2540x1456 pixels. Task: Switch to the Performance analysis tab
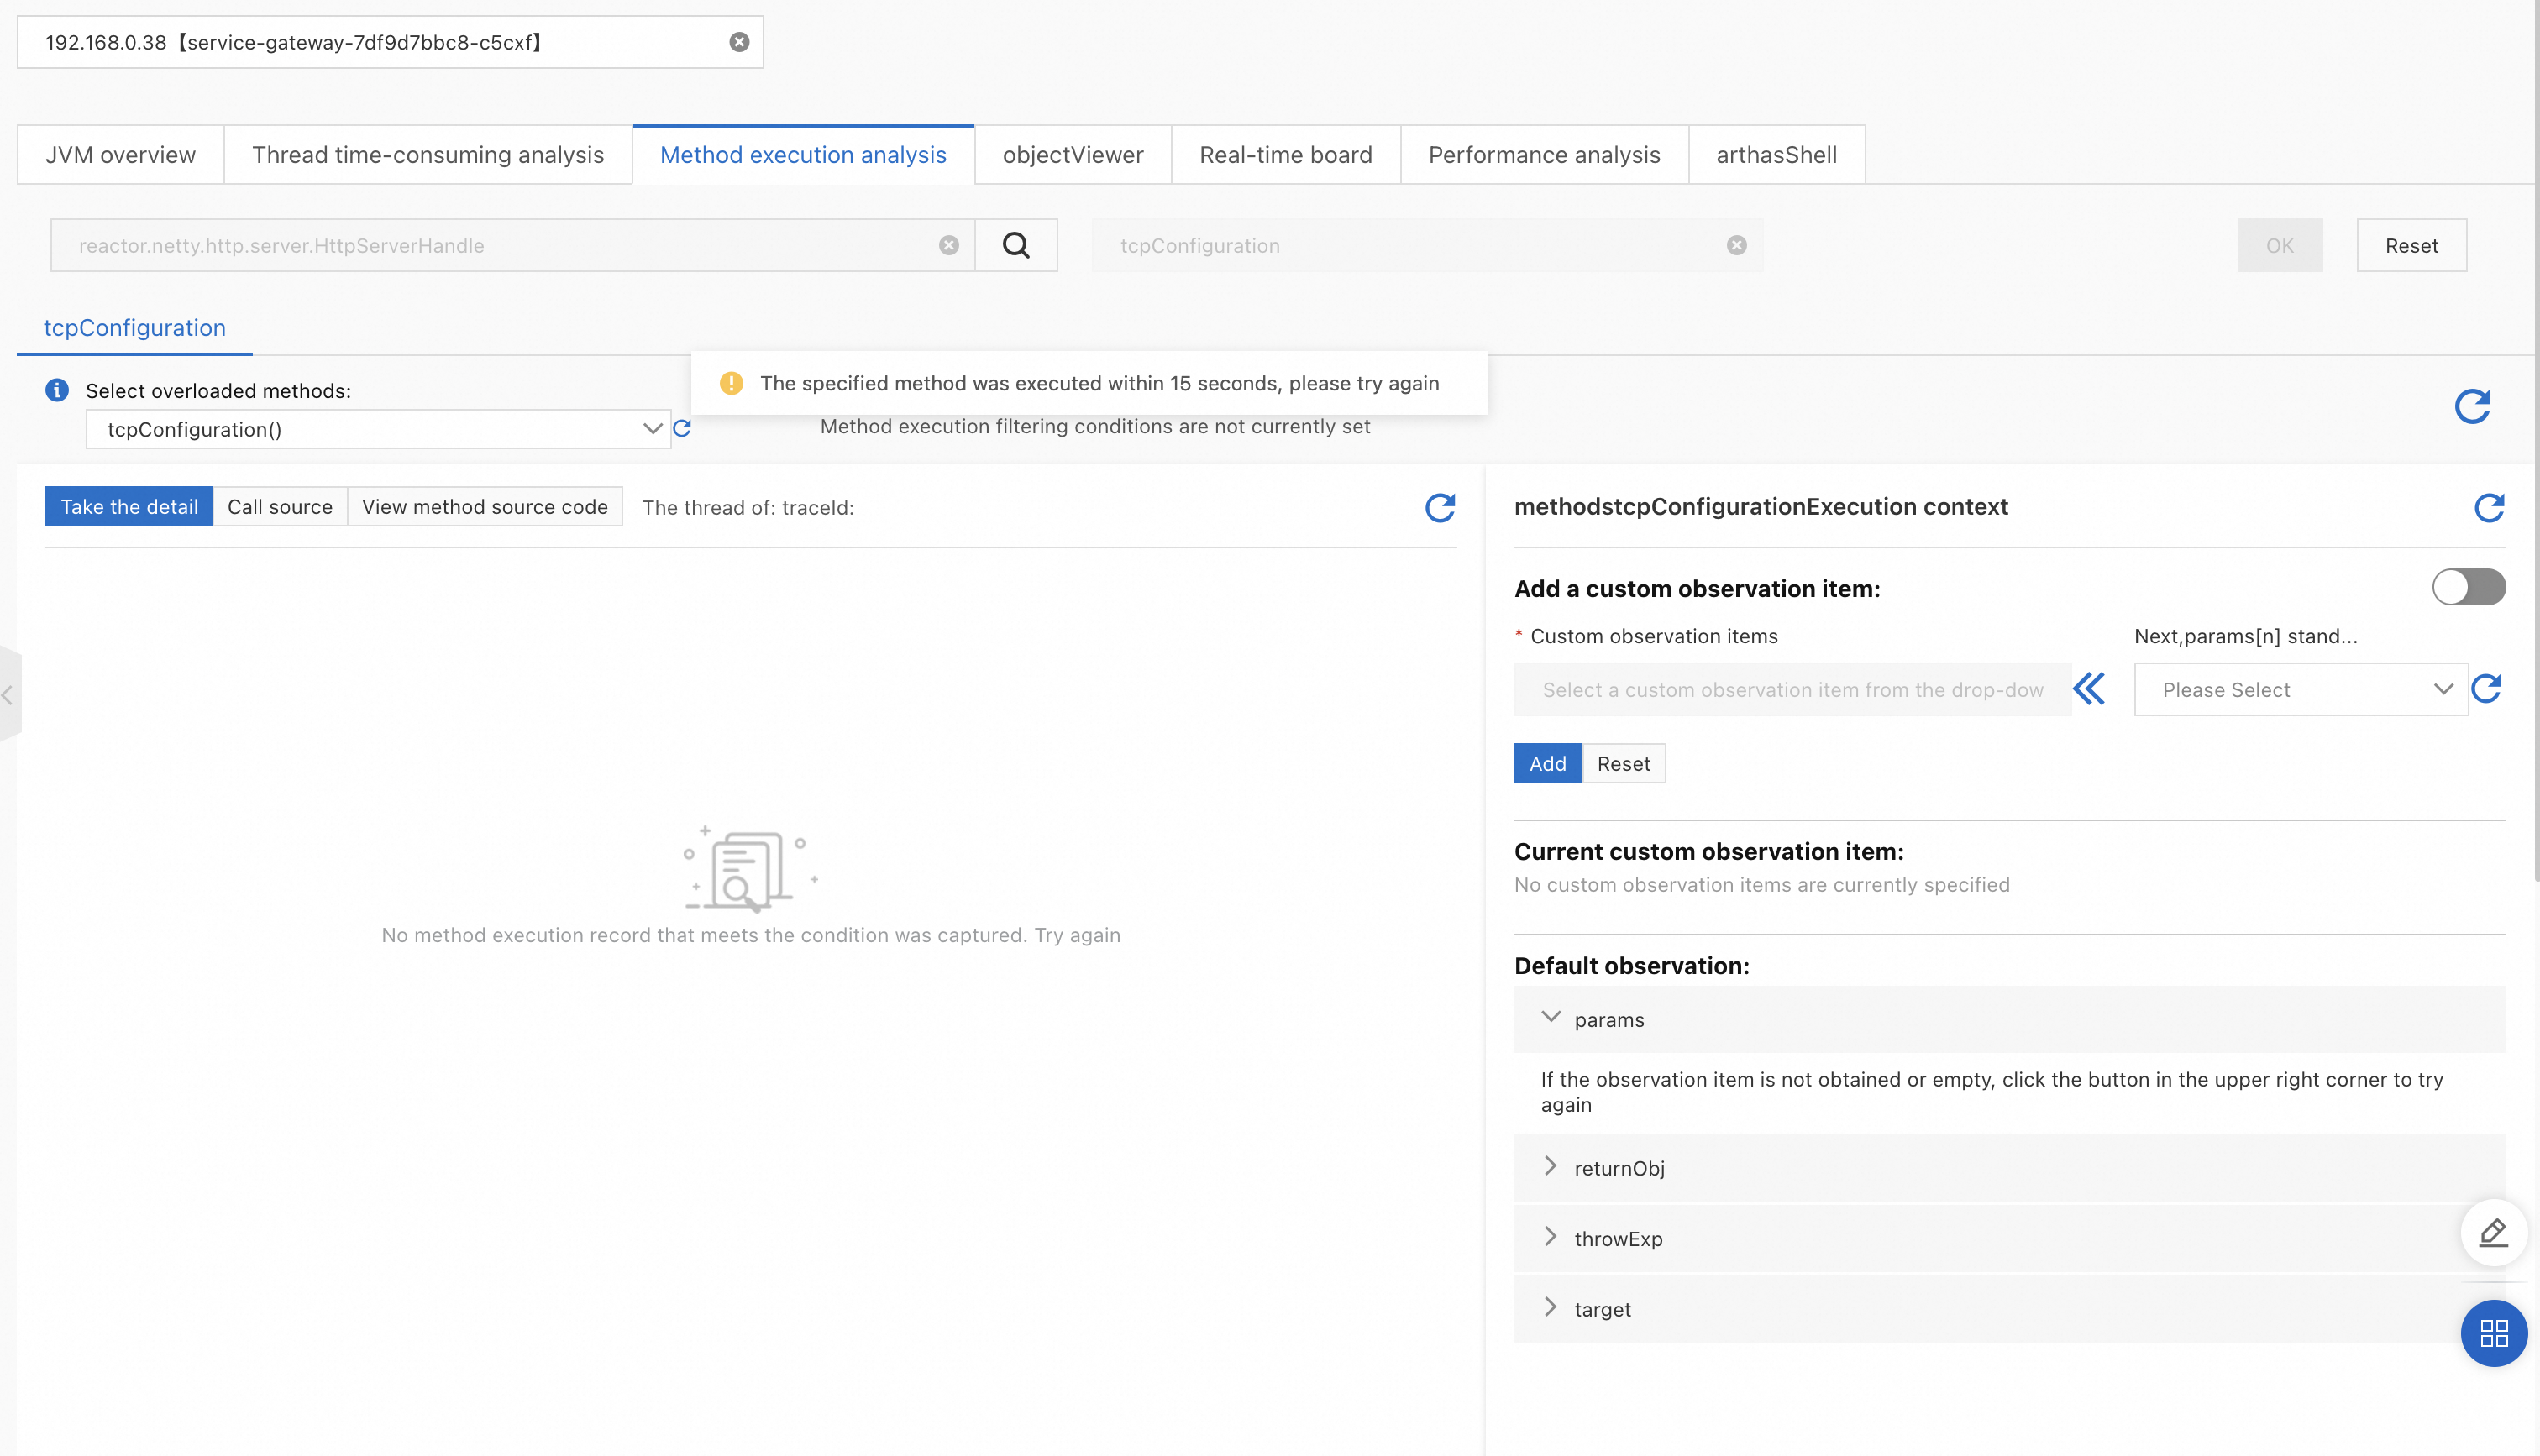tap(1543, 155)
